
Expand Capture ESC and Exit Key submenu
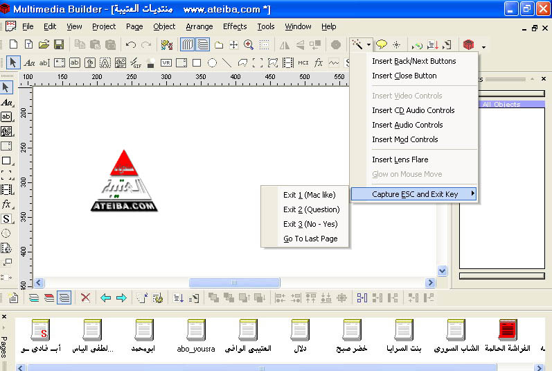[414, 194]
